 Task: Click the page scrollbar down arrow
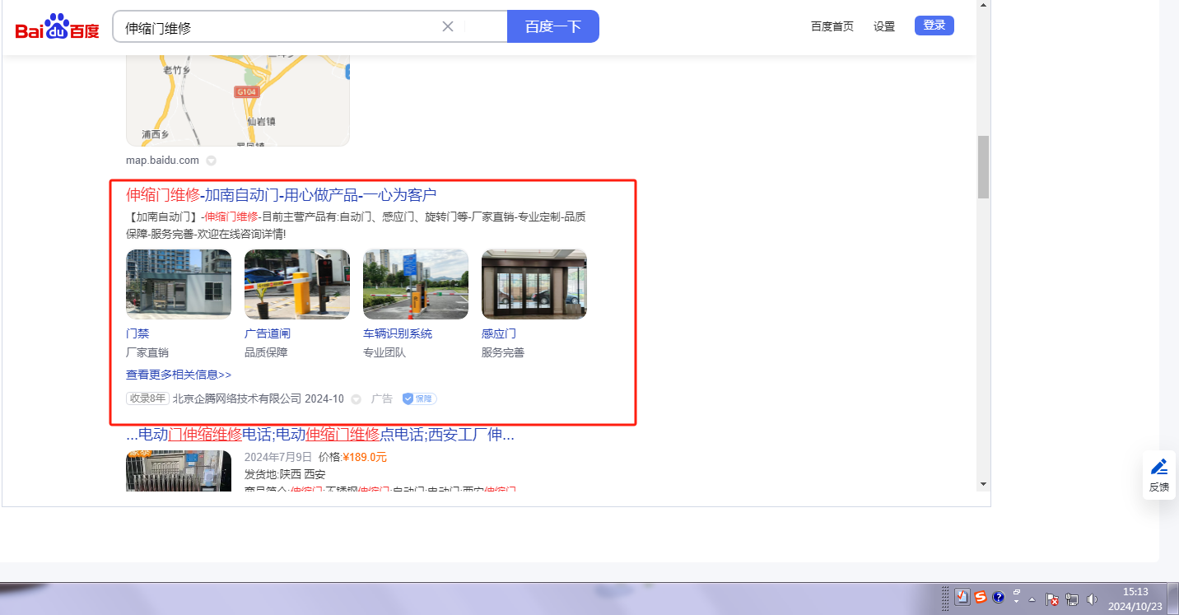pyautogui.click(x=983, y=483)
